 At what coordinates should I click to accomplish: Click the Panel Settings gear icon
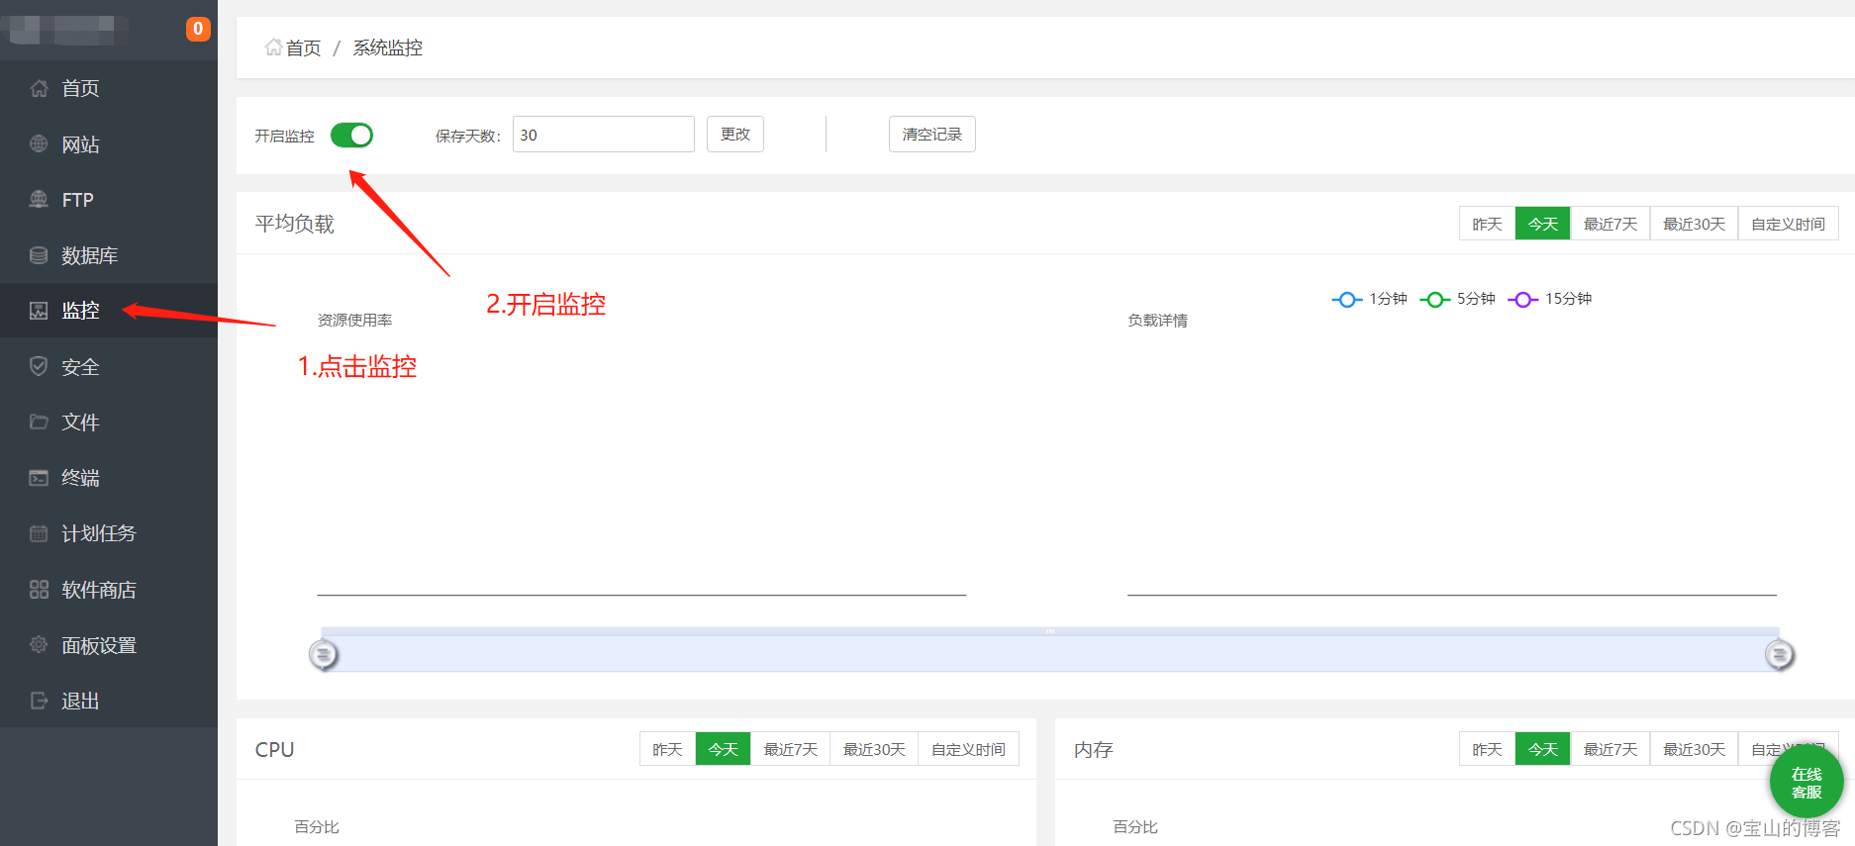[39, 645]
